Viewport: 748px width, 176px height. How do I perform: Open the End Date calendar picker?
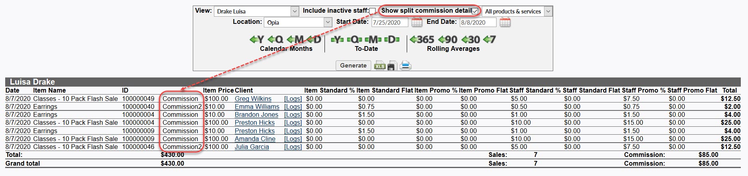pos(505,23)
